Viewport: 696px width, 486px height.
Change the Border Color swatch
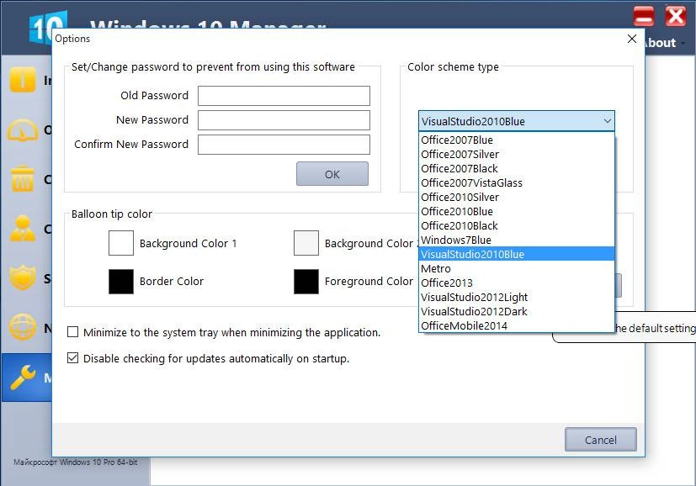point(120,282)
